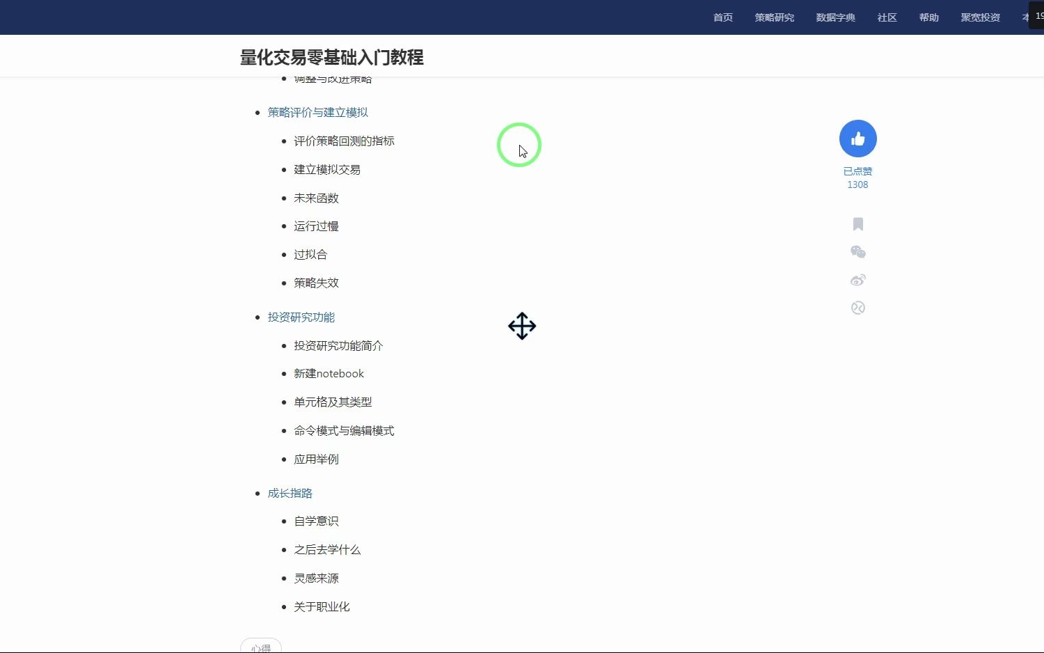Bookmark this article with the bookmark icon
Screen dimensions: 1044x653
858,224
